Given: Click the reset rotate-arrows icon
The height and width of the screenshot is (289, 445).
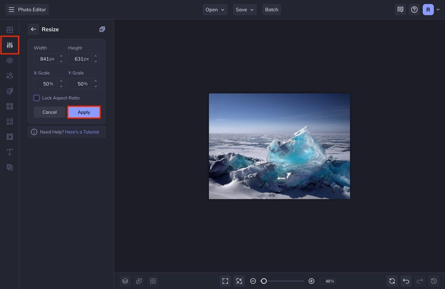Looking at the screenshot, I should (392, 281).
